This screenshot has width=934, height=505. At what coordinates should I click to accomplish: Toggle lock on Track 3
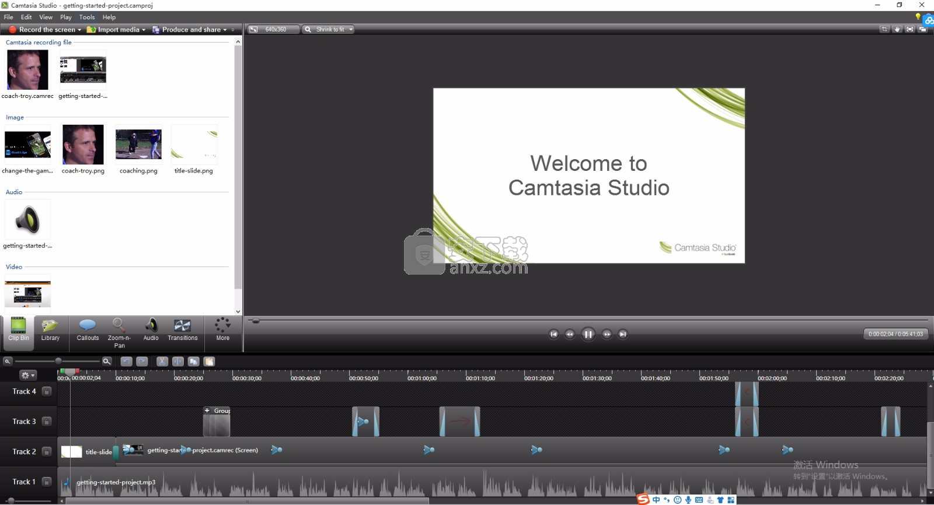[47, 422]
